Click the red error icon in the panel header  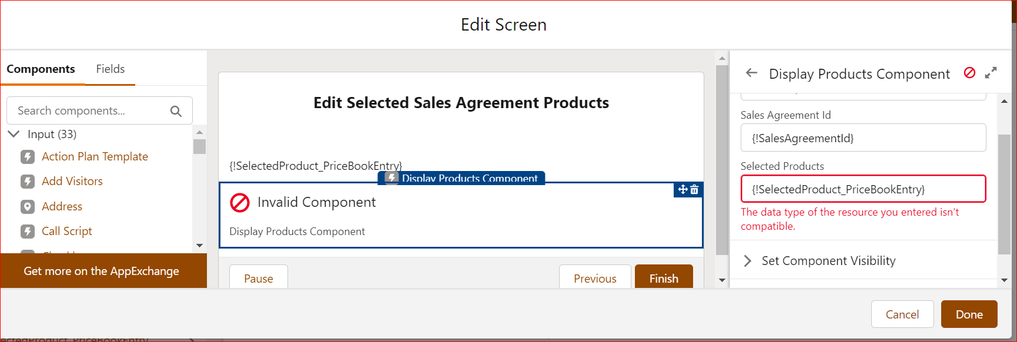[969, 73]
